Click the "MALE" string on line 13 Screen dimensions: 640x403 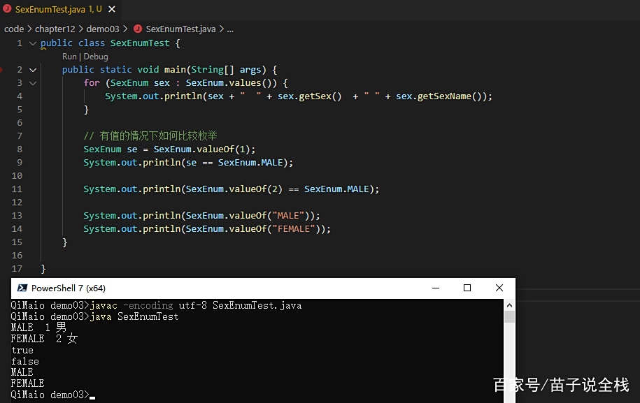point(288,216)
